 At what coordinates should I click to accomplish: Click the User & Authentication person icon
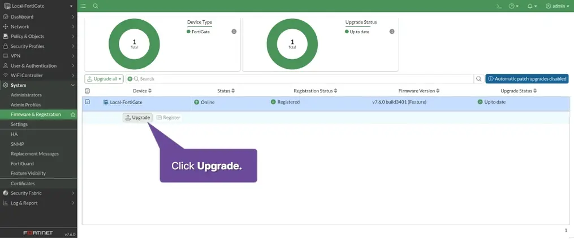pos(6,66)
